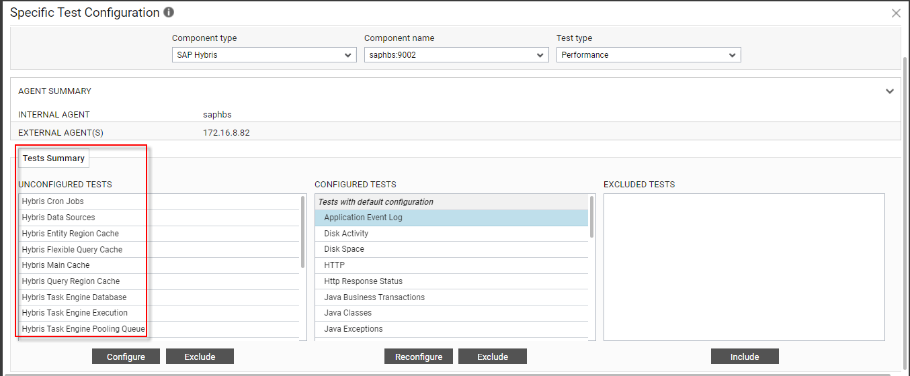The image size is (910, 376).
Task: Close the Specific Test Configuration dialog
Action: (896, 13)
